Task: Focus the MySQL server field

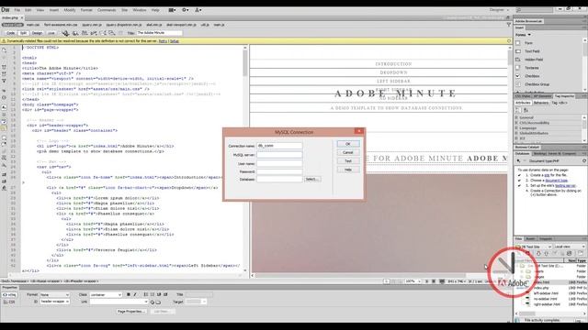Action: point(279,155)
